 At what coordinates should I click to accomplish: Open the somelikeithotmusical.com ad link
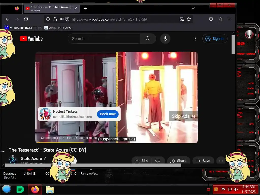pyautogui.click(x=72, y=117)
